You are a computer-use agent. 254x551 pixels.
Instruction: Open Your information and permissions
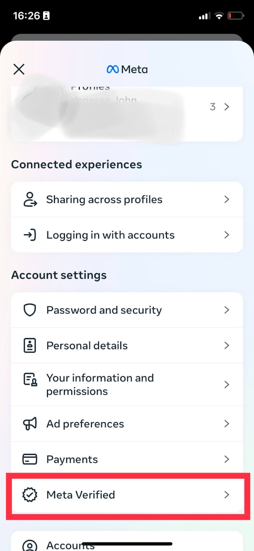coord(127,385)
